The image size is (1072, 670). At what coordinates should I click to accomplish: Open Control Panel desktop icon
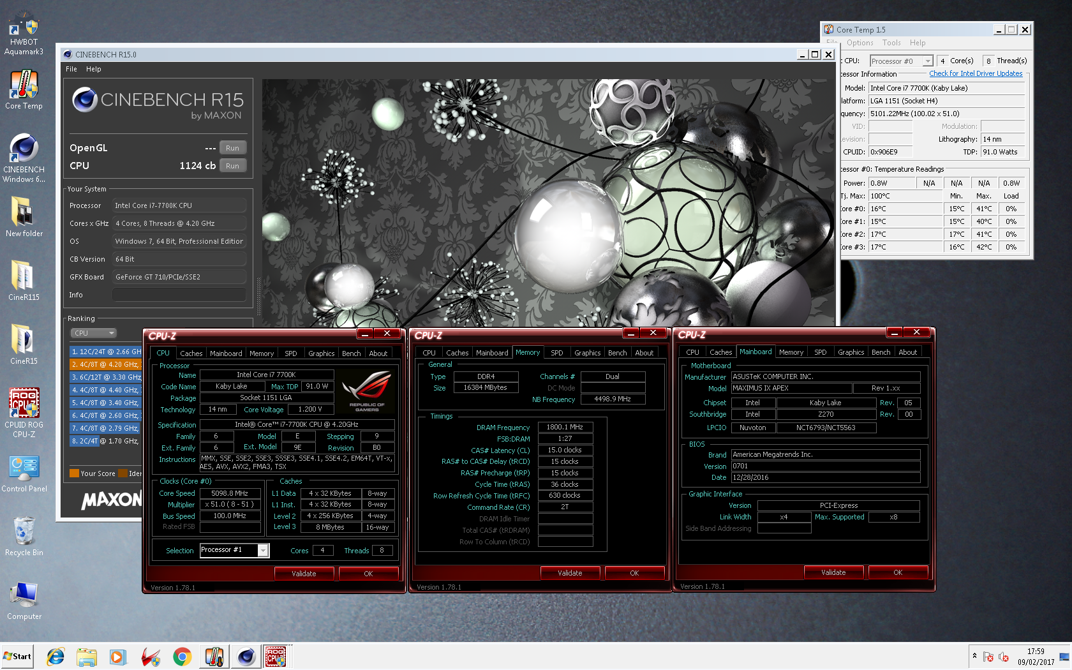tap(24, 473)
